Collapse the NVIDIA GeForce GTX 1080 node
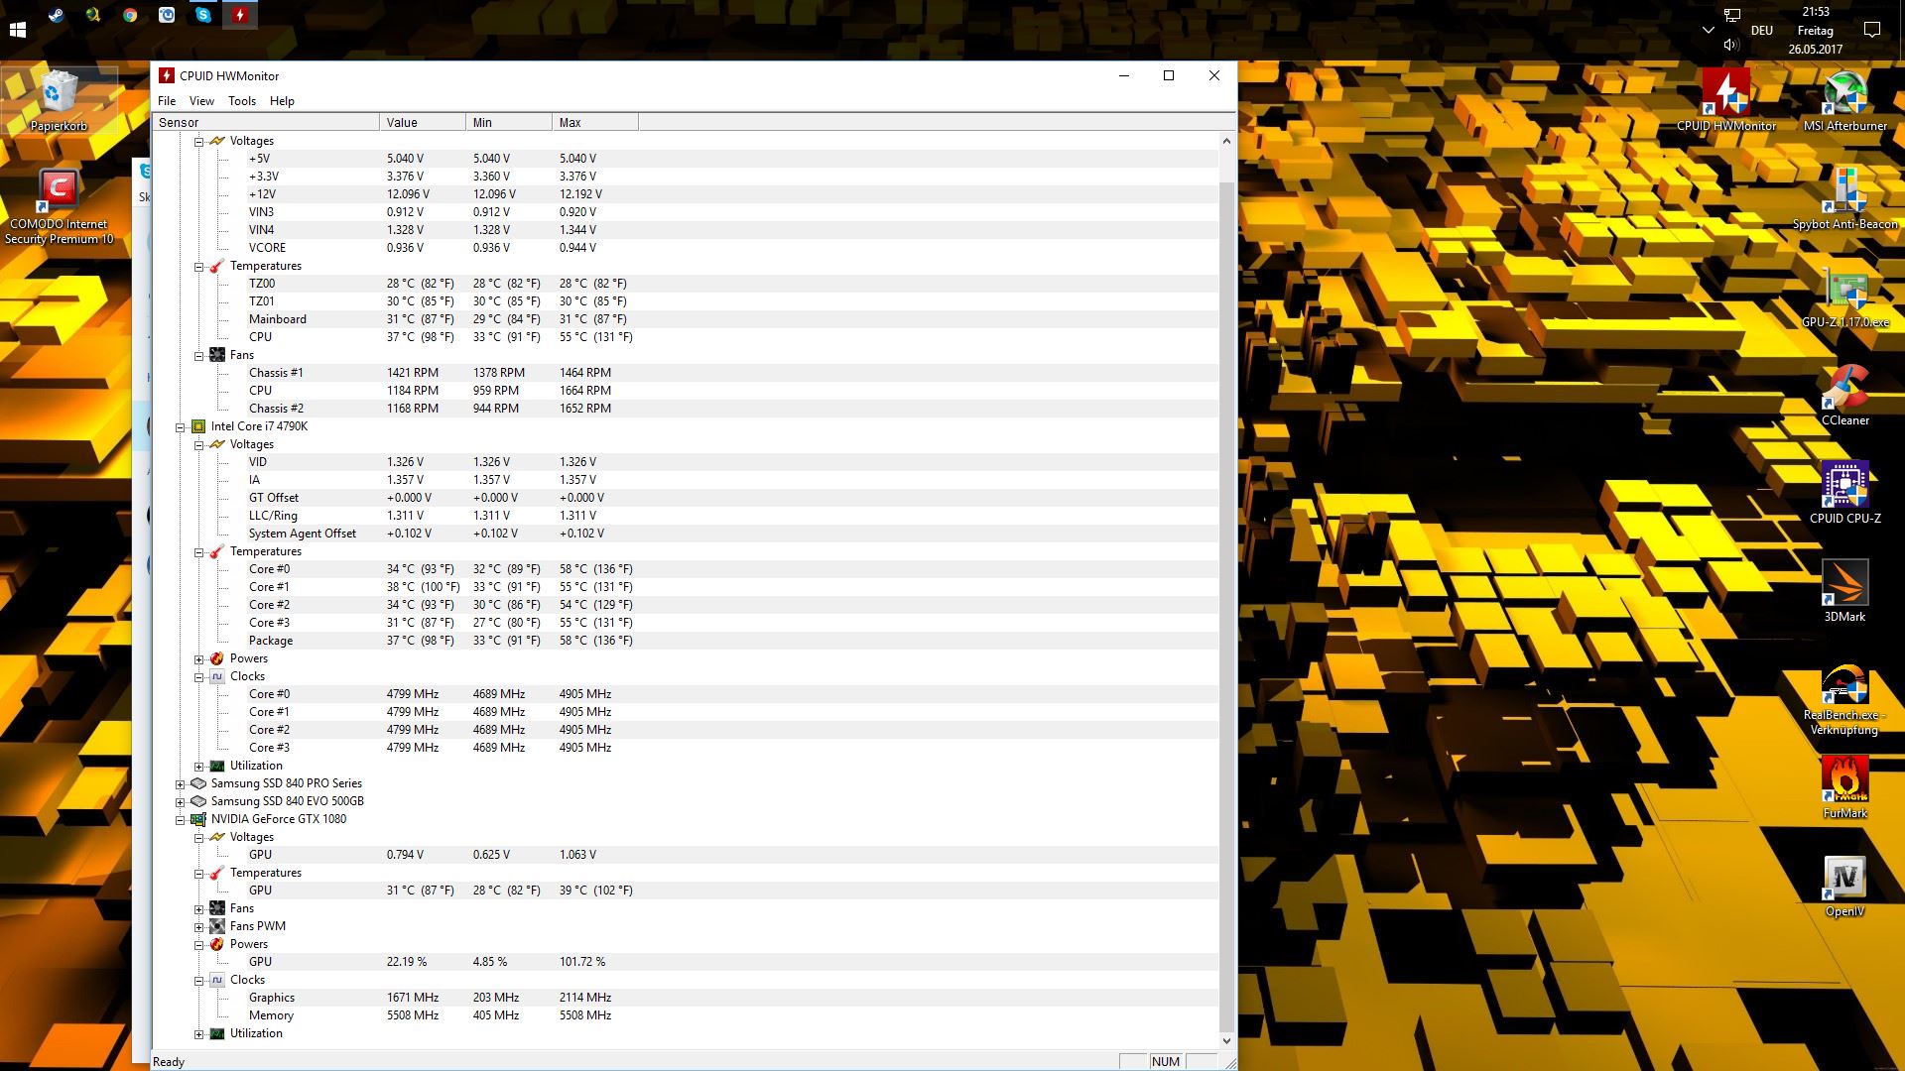This screenshot has height=1071, width=1905. coord(181,819)
